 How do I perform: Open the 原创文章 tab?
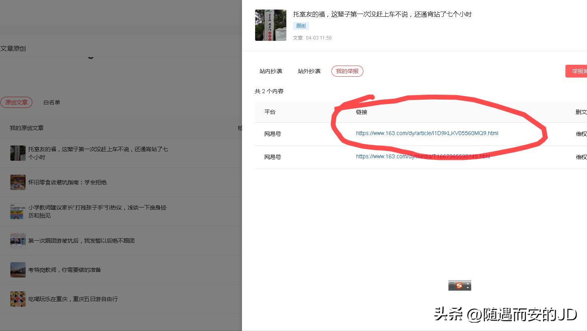16,102
